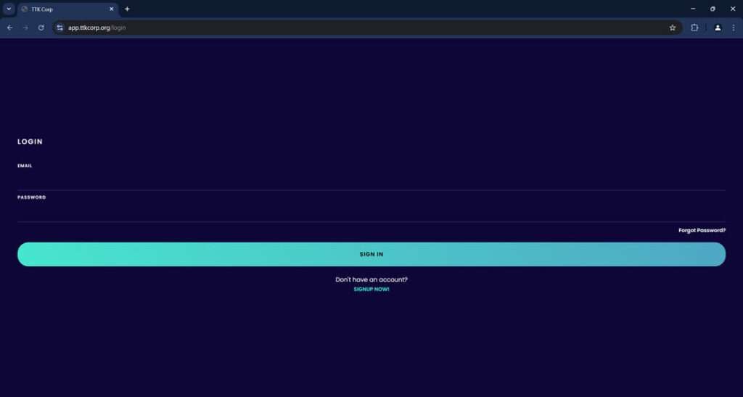Open the Extensions puzzle icon
This screenshot has height=397, width=743.
[694, 28]
